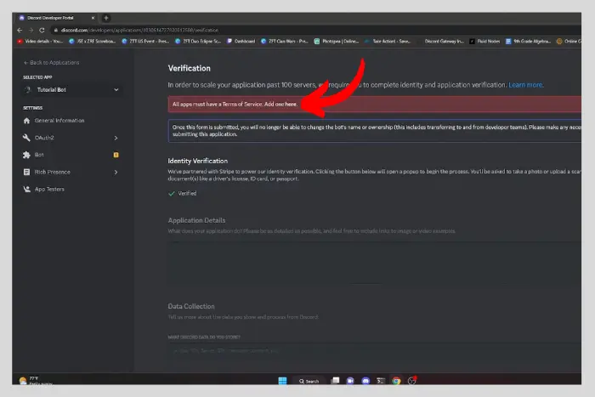
Task: Open the Fluid Notes bookmark
Action: pyautogui.click(x=484, y=41)
